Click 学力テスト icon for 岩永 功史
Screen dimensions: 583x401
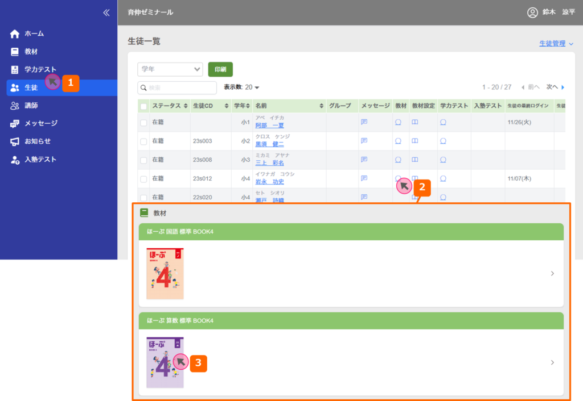[443, 178]
